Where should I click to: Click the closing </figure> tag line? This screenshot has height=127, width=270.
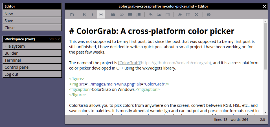coord(78,95)
